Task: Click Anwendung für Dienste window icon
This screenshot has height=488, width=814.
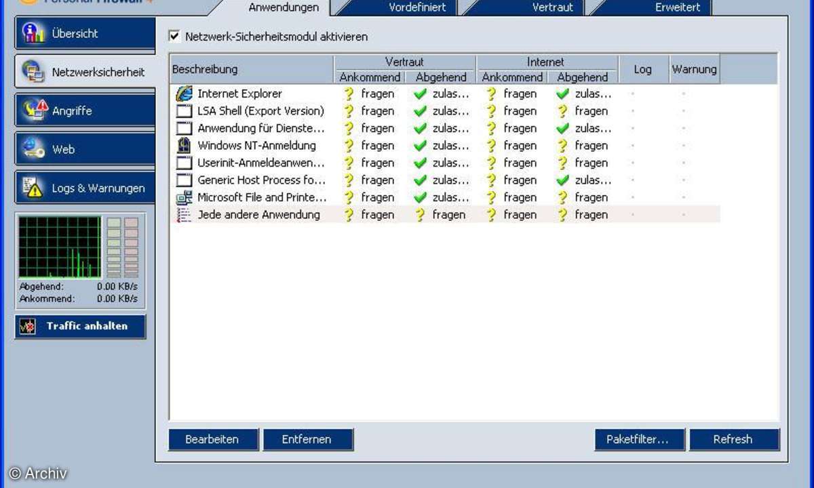Action: tap(184, 128)
